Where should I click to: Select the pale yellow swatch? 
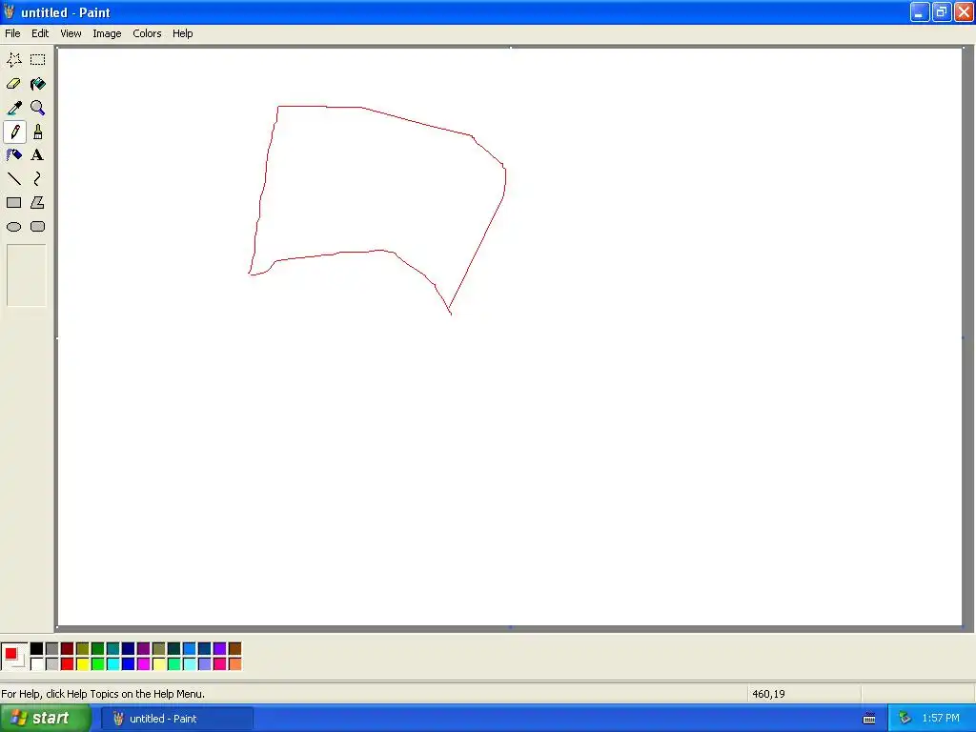(159, 664)
